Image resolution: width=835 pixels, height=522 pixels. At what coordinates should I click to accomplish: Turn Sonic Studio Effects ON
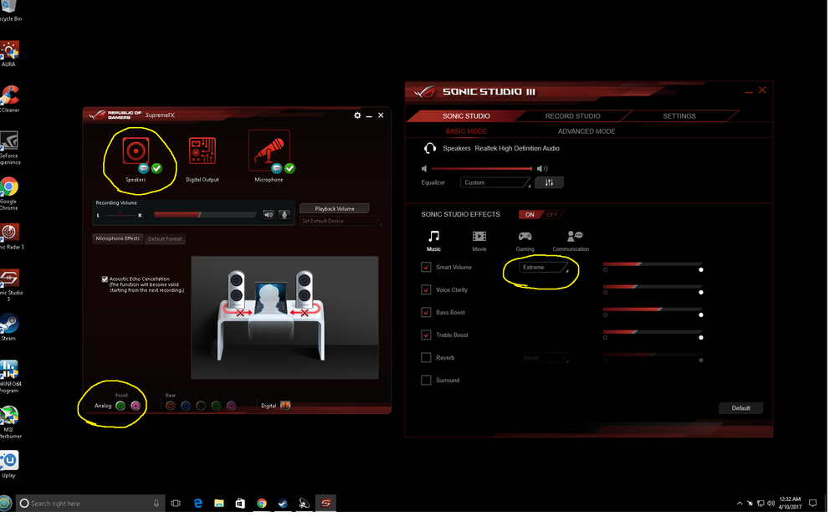point(530,215)
